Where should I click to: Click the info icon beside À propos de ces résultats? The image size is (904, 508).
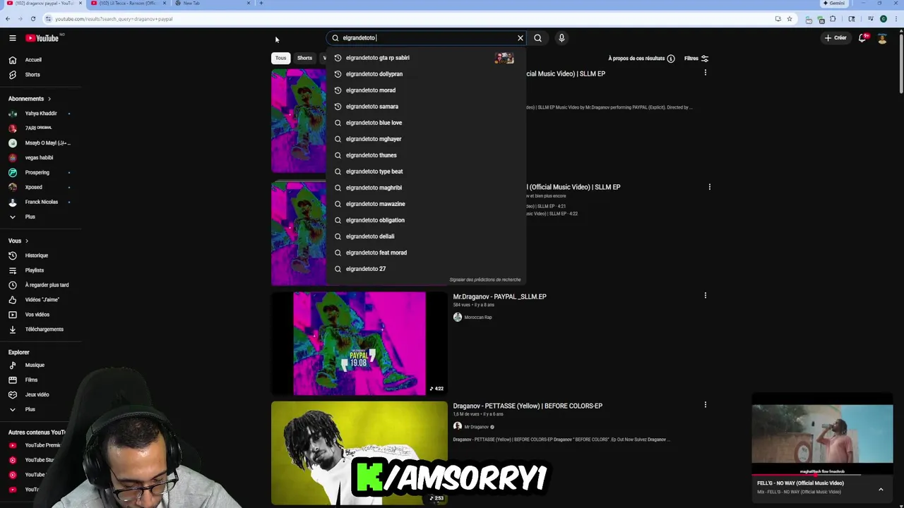[671, 59]
